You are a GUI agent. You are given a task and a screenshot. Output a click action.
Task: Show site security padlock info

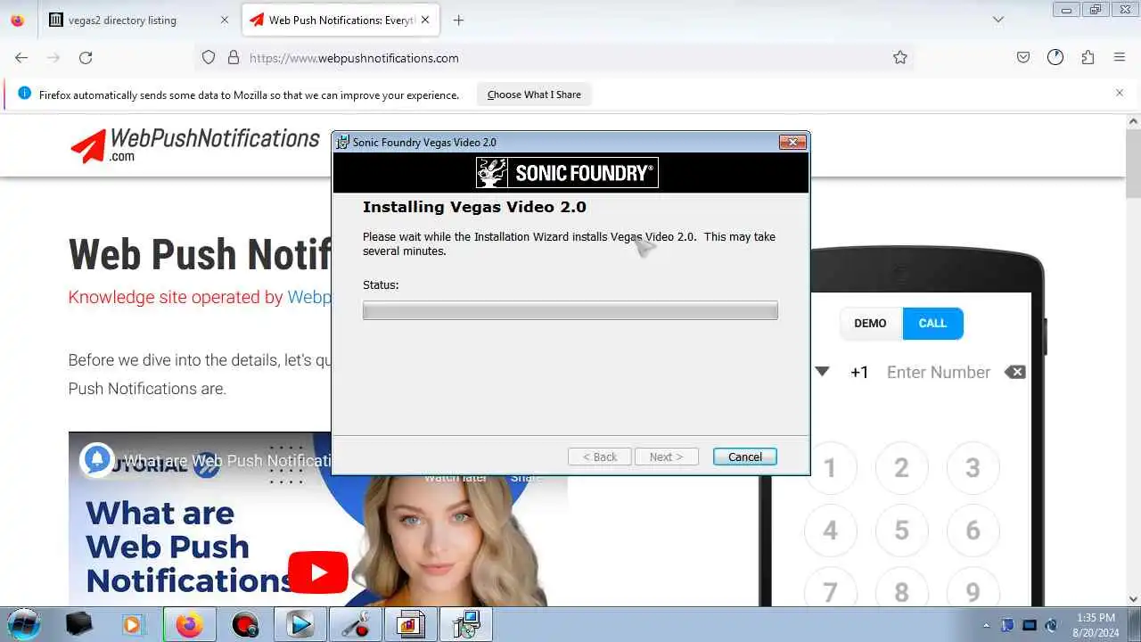pos(234,57)
